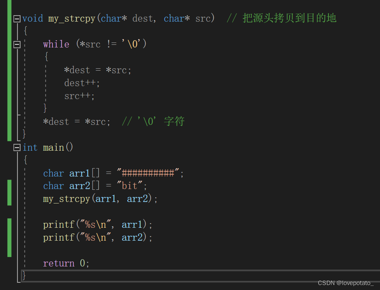
Task: Click the 'dest++;' statement
Action: 82,83
